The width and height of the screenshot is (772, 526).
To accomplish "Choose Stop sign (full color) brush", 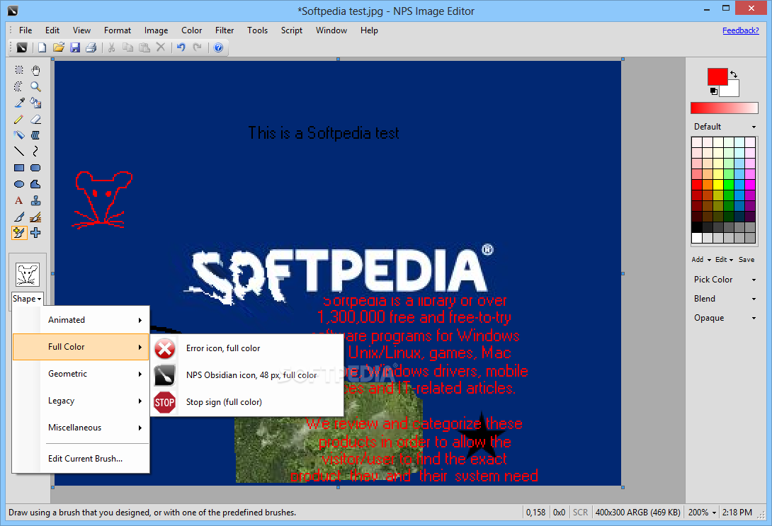I will [246, 402].
